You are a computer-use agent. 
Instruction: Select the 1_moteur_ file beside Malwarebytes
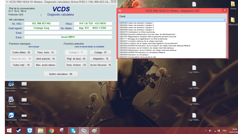[24, 85]
